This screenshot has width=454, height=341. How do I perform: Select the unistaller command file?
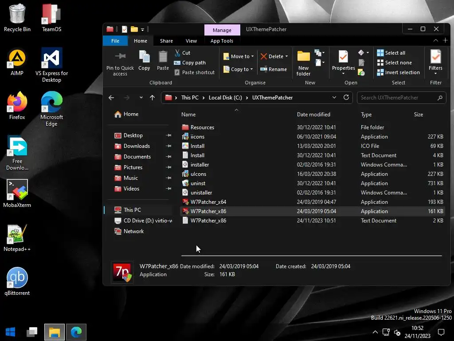click(x=312, y=193)
